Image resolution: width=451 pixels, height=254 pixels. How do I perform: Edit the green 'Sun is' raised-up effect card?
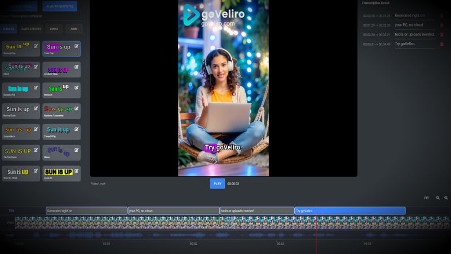click(x=76, y=87)
